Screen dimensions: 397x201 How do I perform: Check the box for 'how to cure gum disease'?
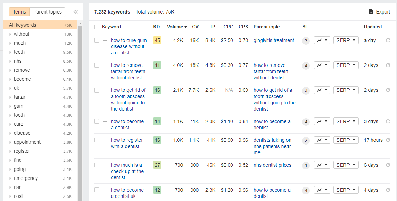coord(96,40)
